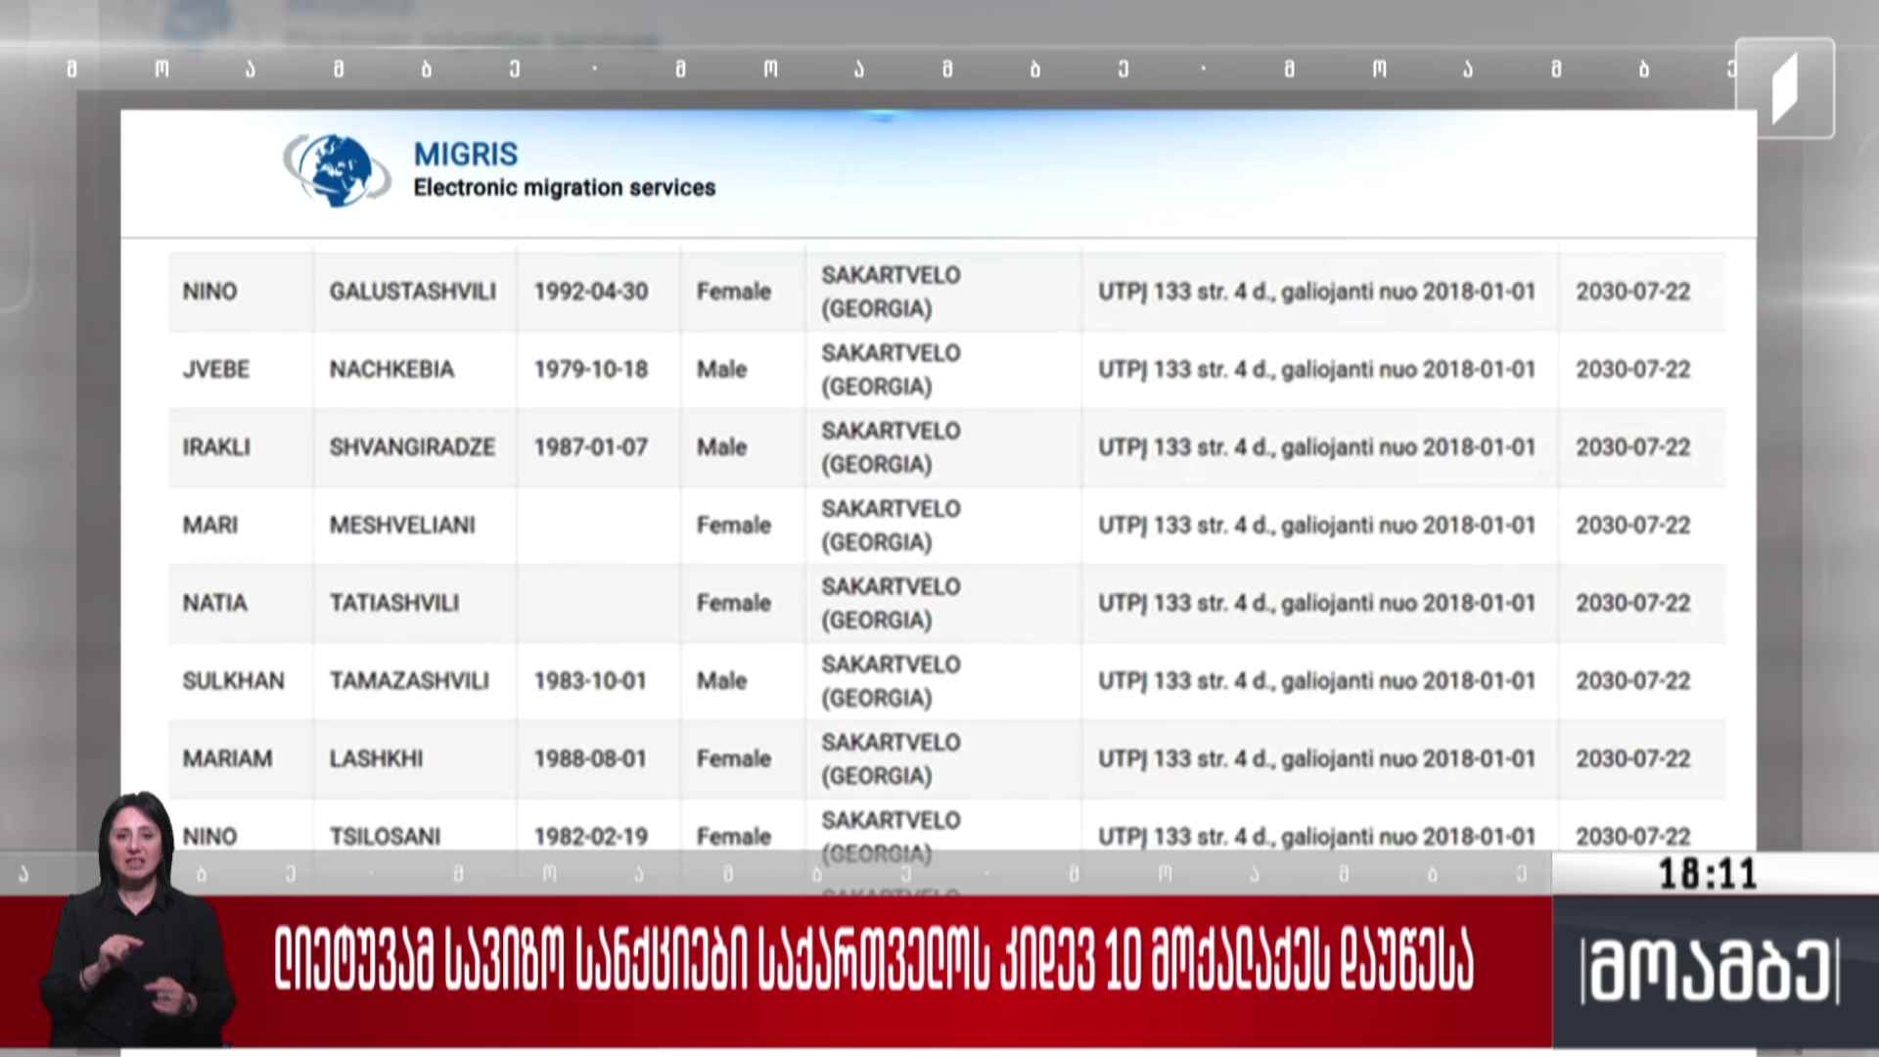Viewport: 1879px width, 1057px height.
Task: Click UTPĮ legal basis in Tsilosani row
Action: [x=1316, y=837]
